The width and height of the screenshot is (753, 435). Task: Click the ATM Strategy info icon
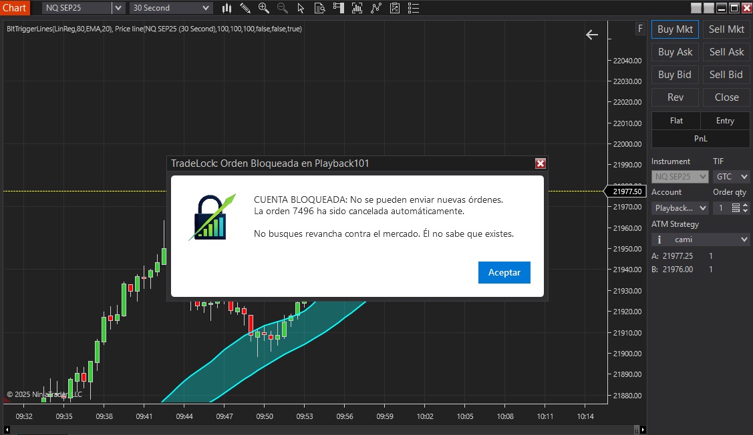pyautogui.click(x=659, y=240)
